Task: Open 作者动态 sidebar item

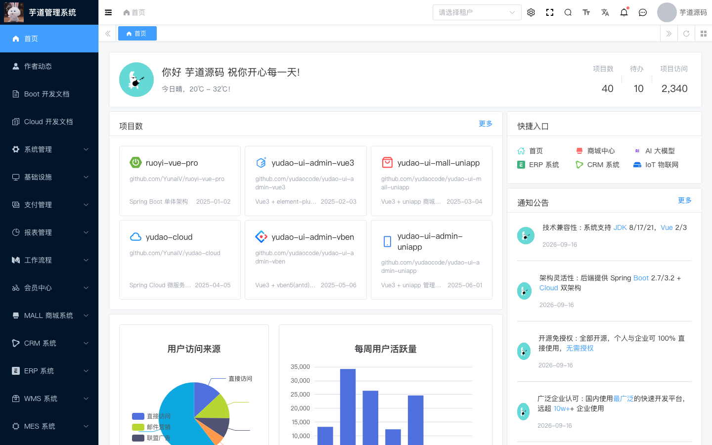Action: 49,66
